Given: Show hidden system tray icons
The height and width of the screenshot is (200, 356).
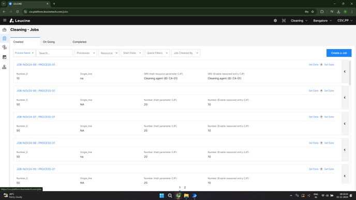Looking at the screenshot, I should [291, 195].
